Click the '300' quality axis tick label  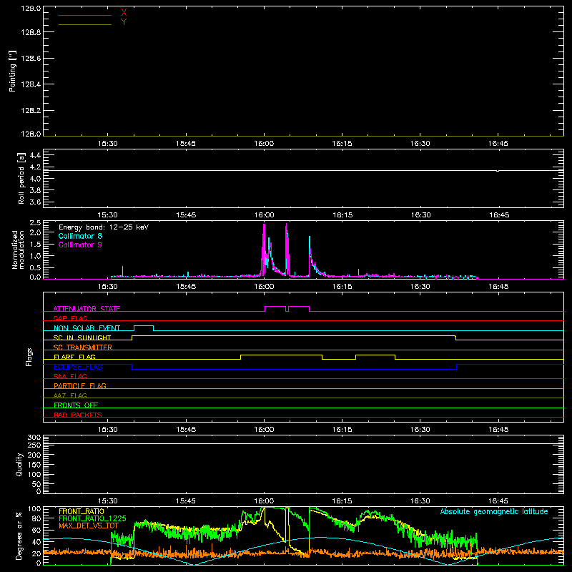[x=34, y=438]
